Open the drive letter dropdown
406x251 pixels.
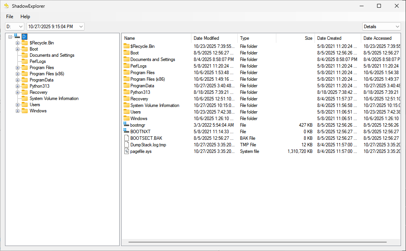tap(15, 27)
